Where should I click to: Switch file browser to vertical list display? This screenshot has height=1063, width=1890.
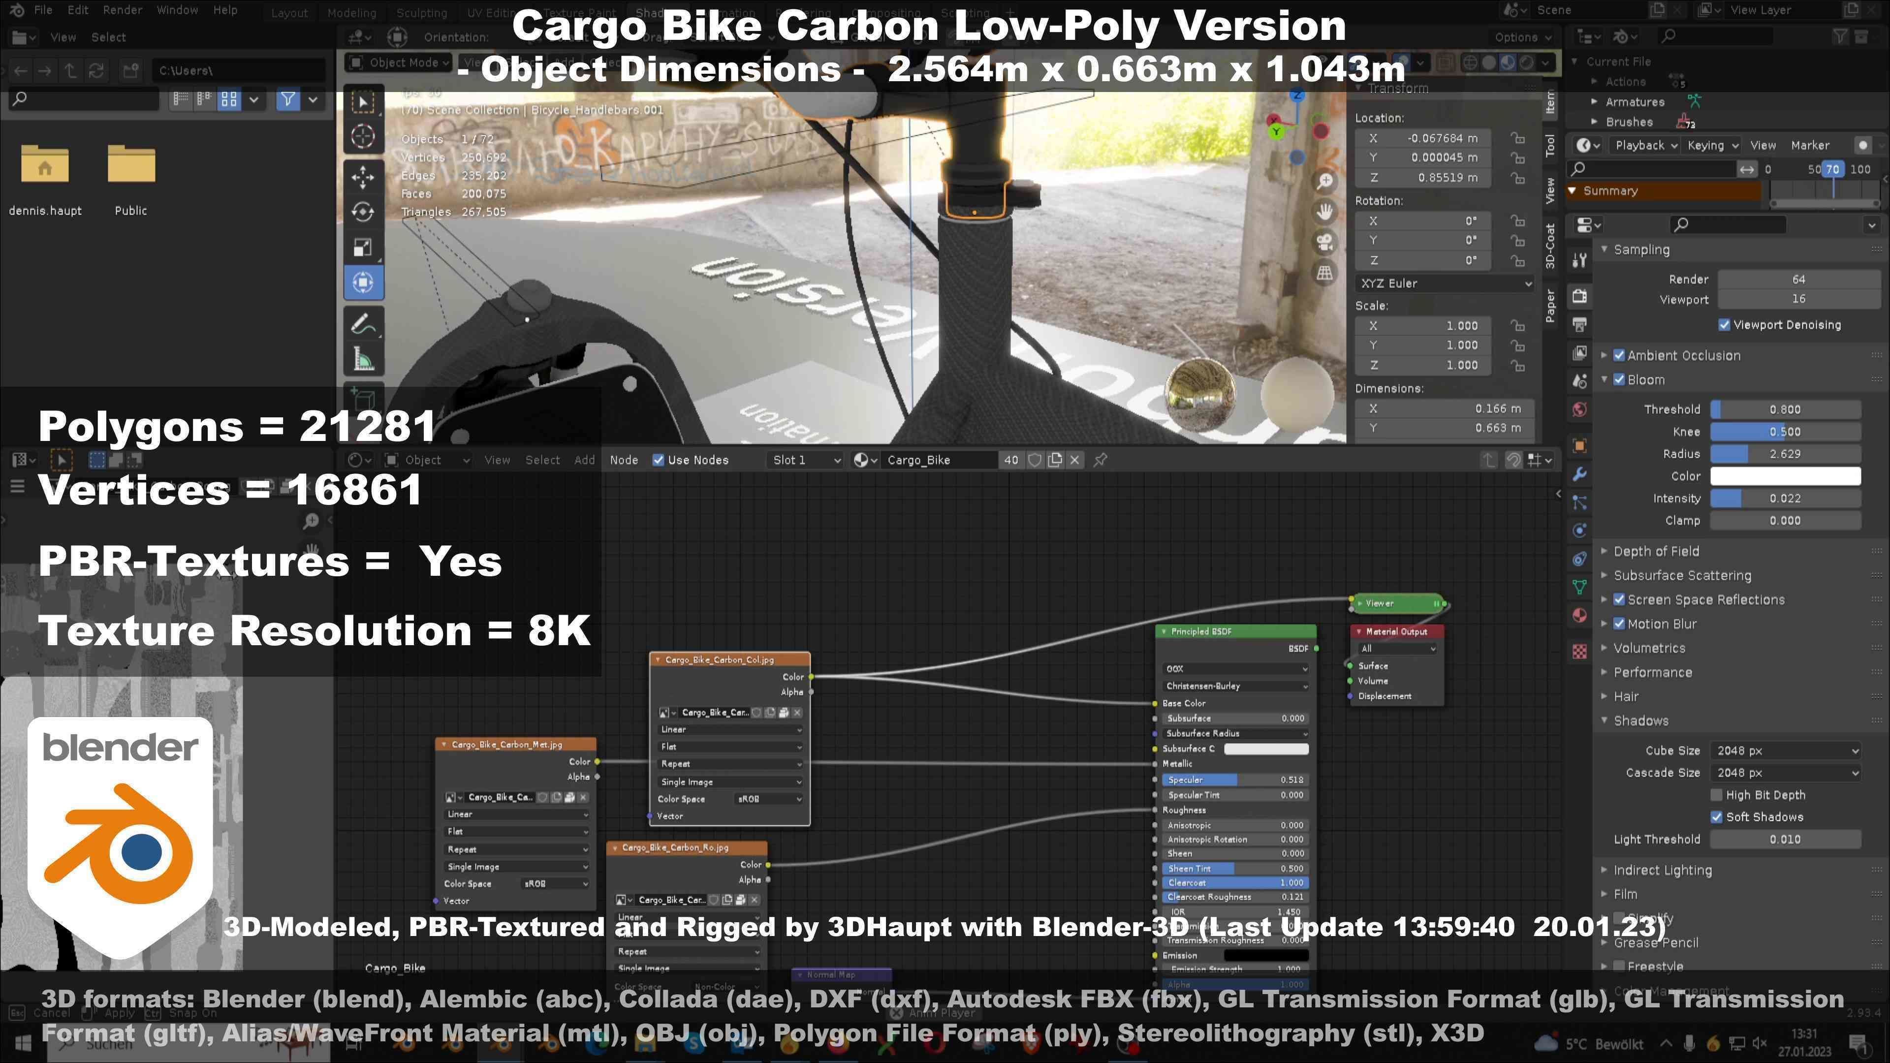click(x=181, y=98)
